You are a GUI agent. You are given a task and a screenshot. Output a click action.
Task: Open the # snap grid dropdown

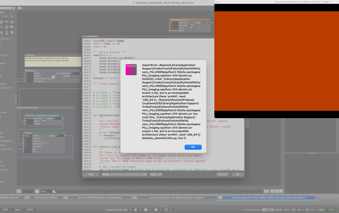pyautogui.click(x=266, y=192)
